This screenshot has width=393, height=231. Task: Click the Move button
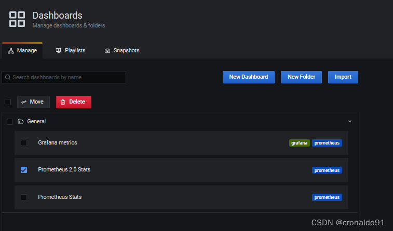33,102
